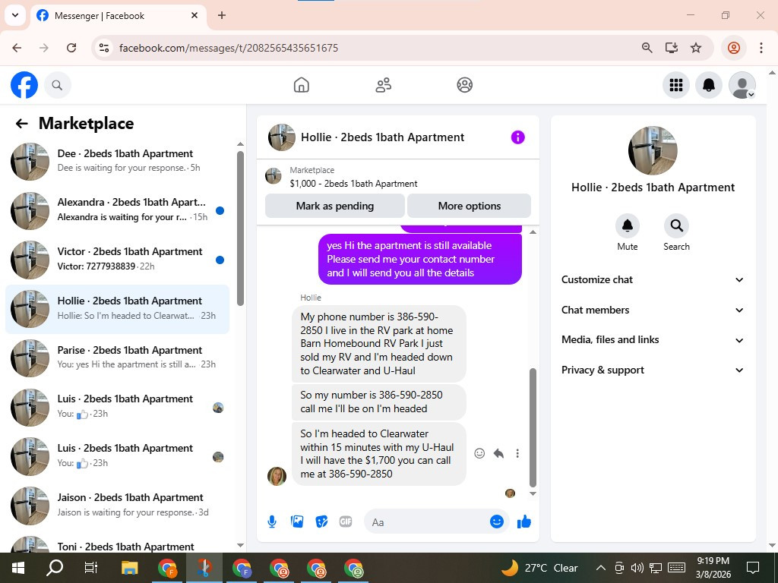Open volume control in system tray
This screenshot has height=583, width=778.
click(637, 568)
